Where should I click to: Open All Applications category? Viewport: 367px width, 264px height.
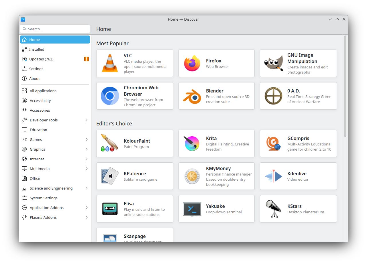[55, 91]
